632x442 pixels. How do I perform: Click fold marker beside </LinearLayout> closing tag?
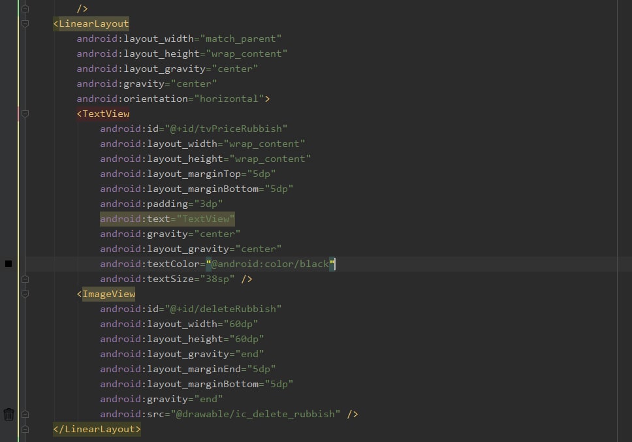pos(25,429)
